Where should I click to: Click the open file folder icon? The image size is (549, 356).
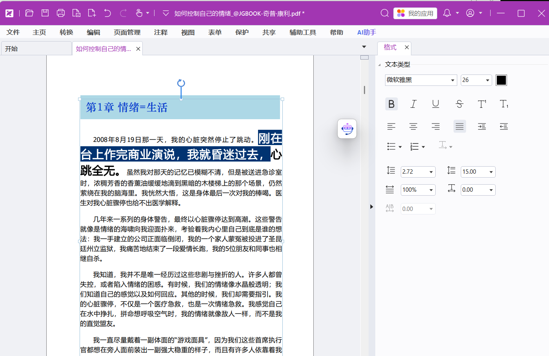29,13
